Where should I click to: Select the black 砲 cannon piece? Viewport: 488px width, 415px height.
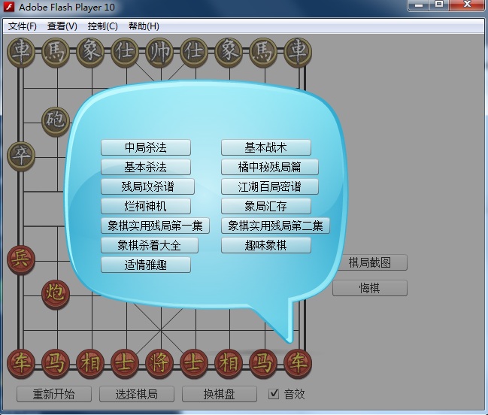[56, 122]
